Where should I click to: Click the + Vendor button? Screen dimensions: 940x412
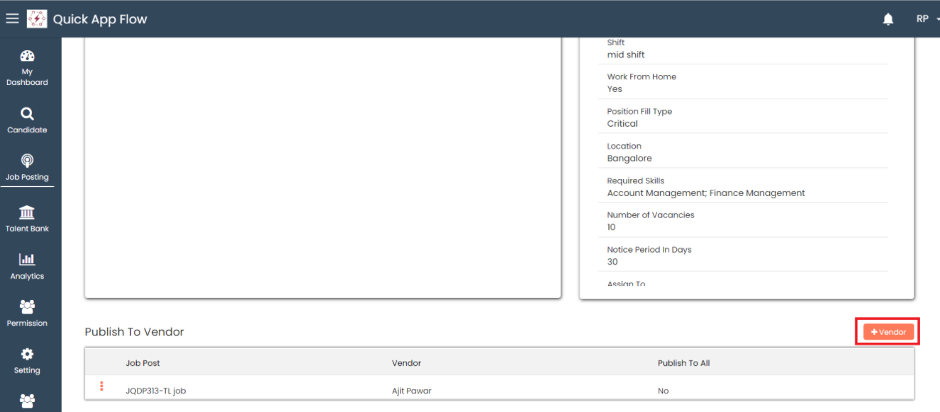pos(888,332)
